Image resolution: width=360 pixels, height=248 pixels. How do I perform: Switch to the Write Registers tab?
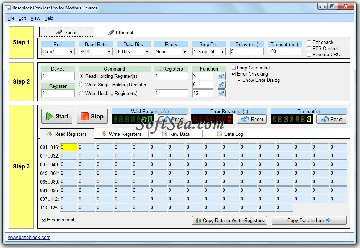122,134
